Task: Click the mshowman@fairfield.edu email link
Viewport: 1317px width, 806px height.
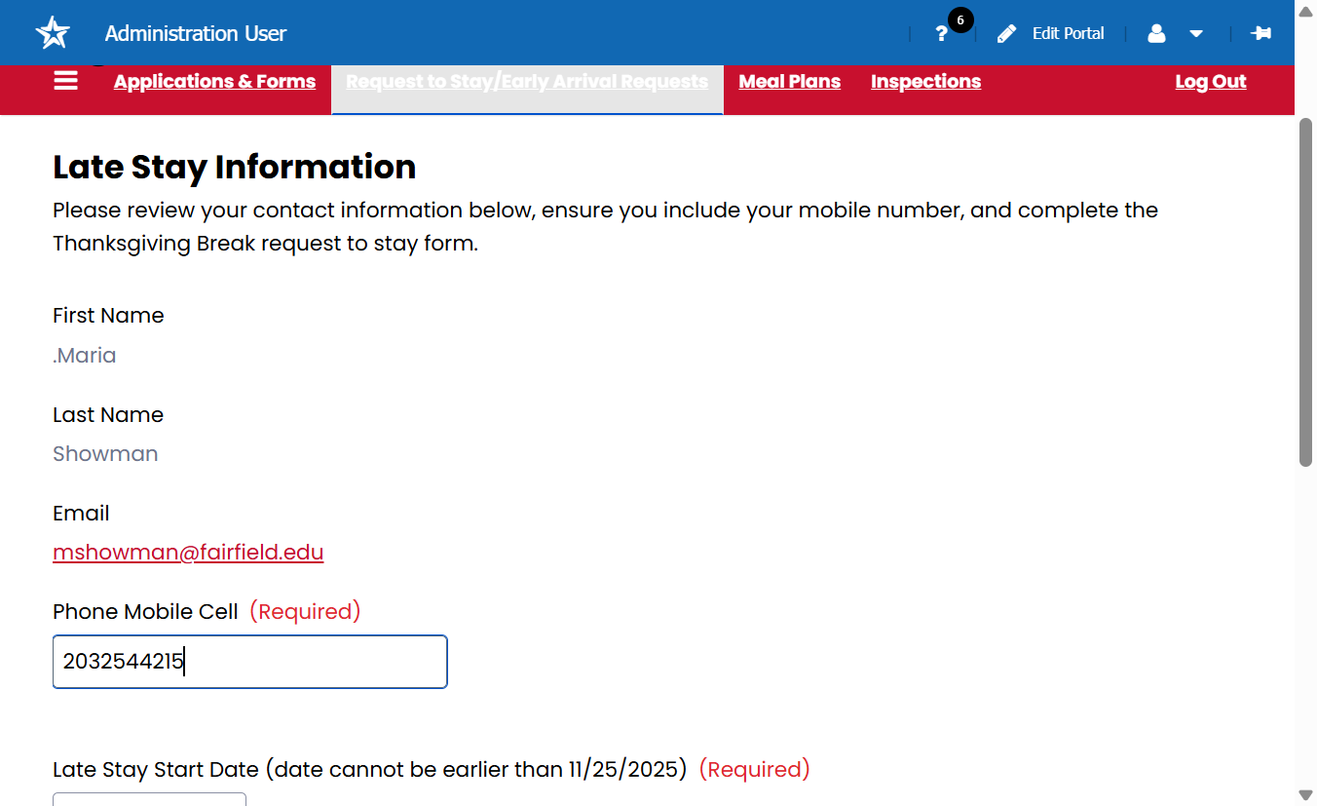Action: (x=188, y=553)
